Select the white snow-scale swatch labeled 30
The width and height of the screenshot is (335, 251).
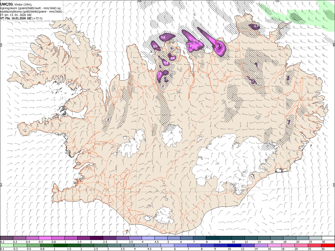point(328,238)
